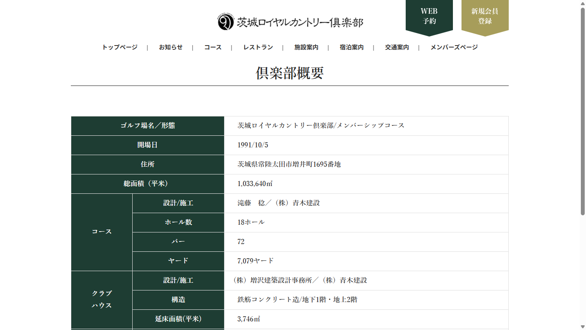Click the 構造 header cell
The image size is (586, 330).
pyautogui.click(x=178, y=300)
